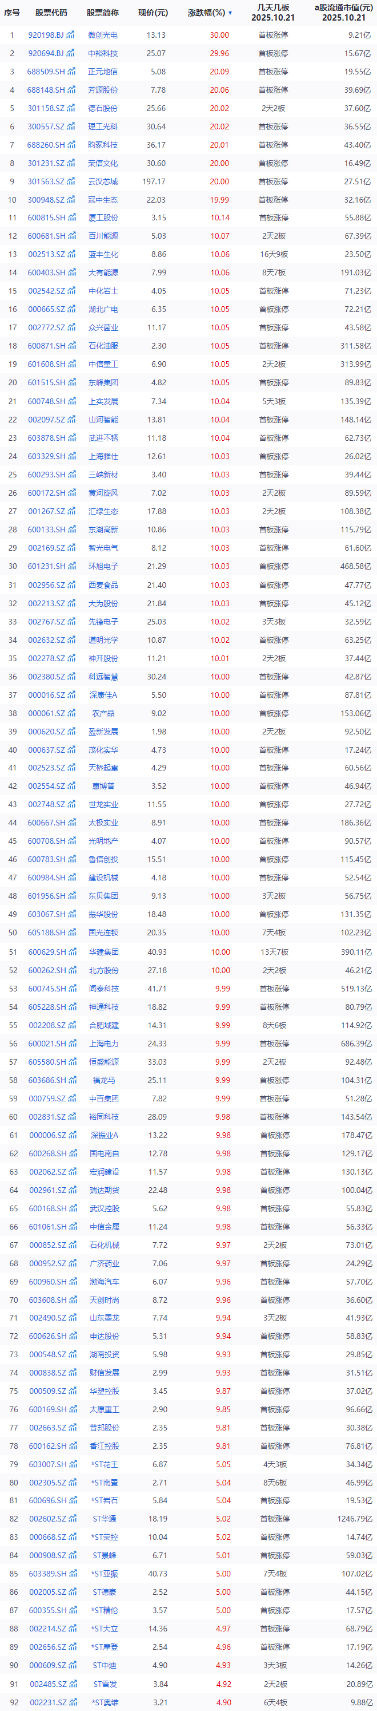Open the chart icon for 600815.SH
Screen dimensions: 377x1711
71,218
